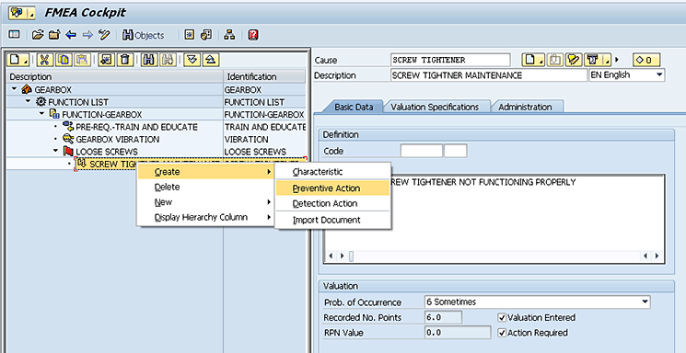Click the text area bottom-right scroll right arrow
Image resolution: width=686 pixels, height=353 pixels.
657,256
